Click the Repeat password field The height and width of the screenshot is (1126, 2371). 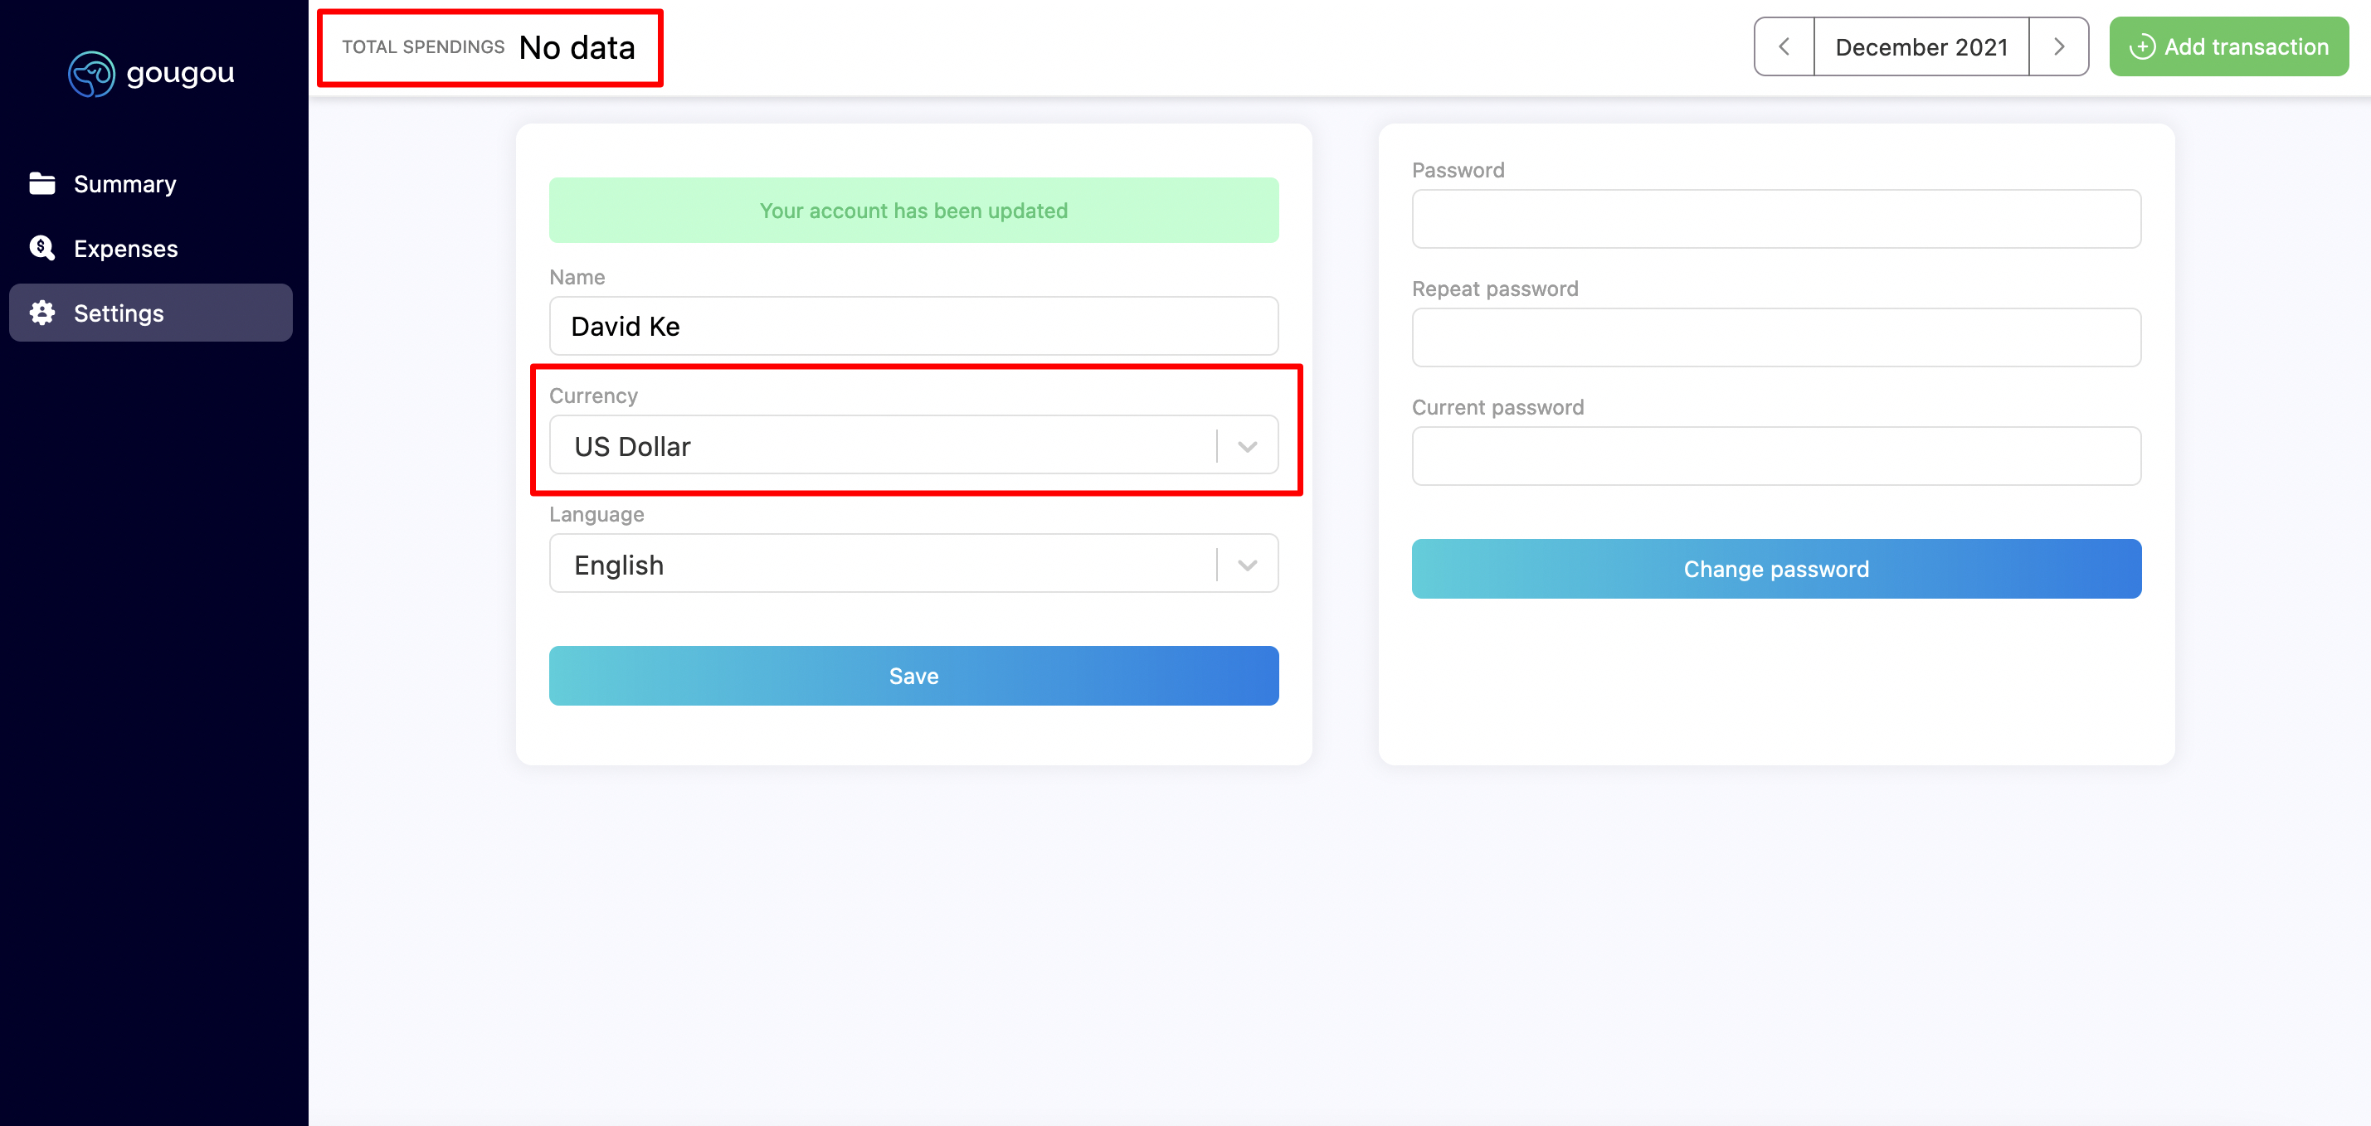point(1777,337)
